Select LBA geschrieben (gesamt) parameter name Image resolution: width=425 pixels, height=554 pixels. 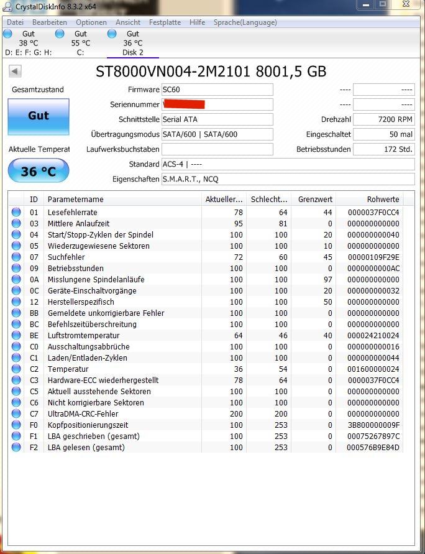94,436
